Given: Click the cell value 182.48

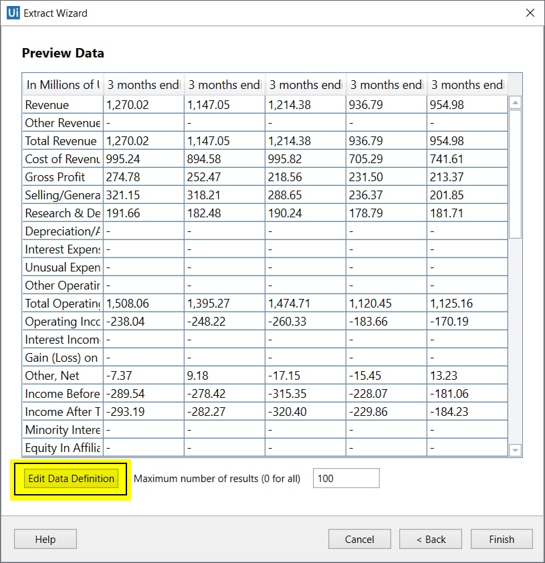Looking at the screenshot, I should point(225,213).
